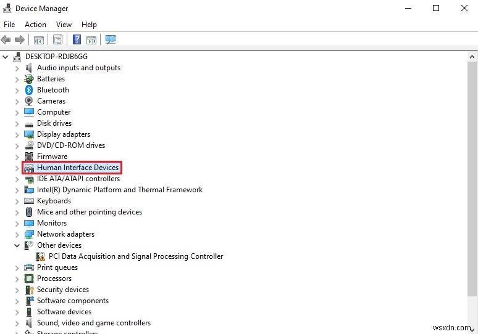Open the Action menu
This screenshot has height=334, width=478.
[x=35, y=24]
